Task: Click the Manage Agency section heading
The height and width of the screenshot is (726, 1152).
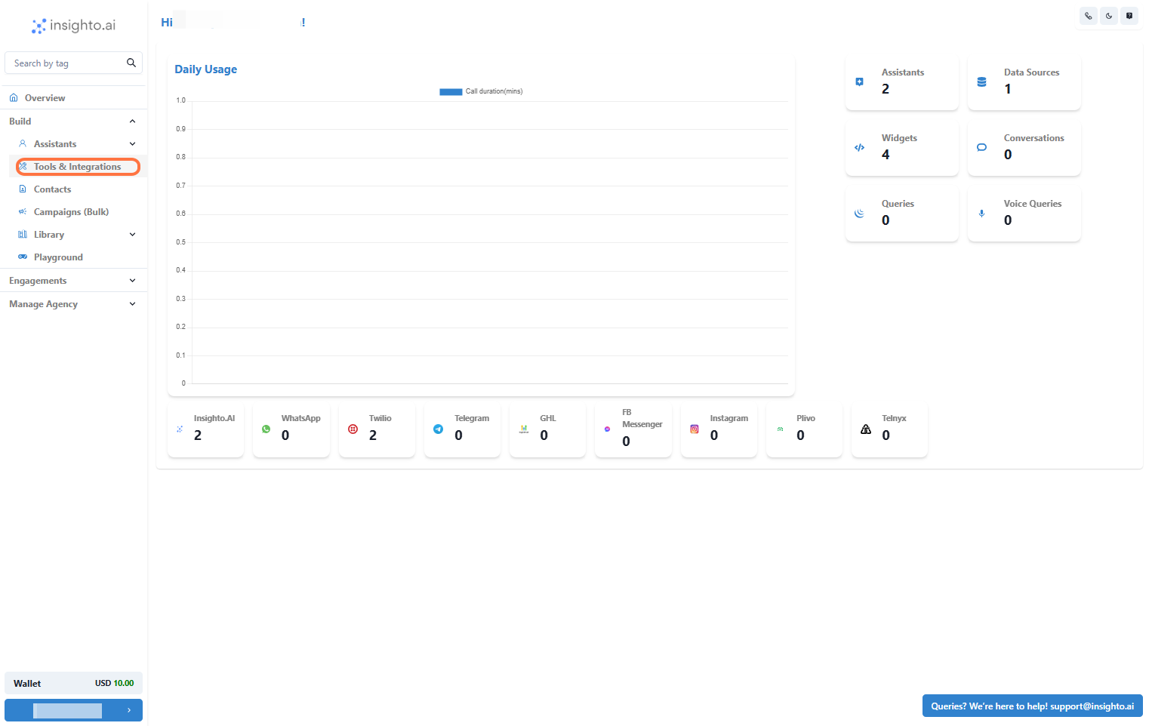Action: (43, 304)
